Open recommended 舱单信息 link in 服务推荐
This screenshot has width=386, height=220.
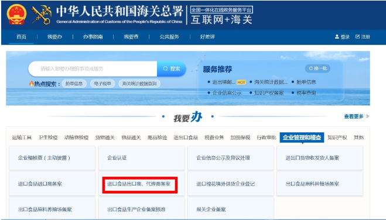click(306, 82)
